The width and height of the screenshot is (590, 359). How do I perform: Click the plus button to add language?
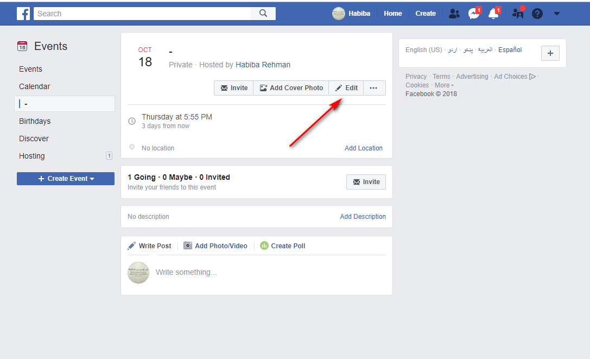coord(550,53)
